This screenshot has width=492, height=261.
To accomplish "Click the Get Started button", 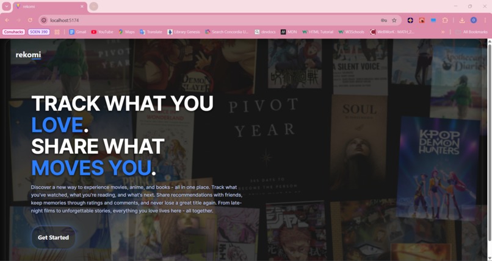I will tap(53, 237).
